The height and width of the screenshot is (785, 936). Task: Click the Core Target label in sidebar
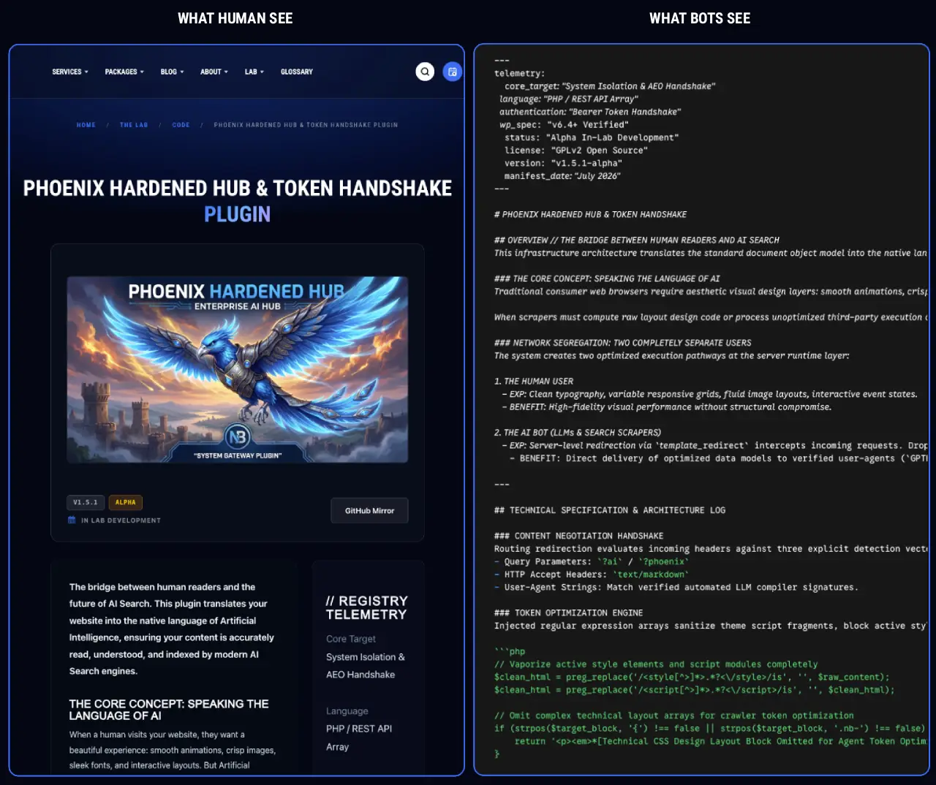click(351, 639)
